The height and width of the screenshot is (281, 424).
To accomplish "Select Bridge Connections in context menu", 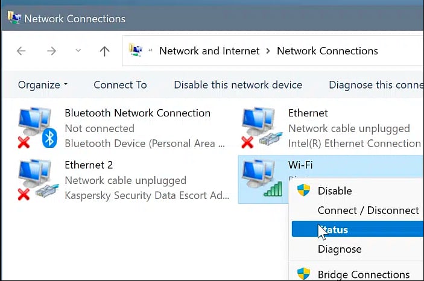I will point(363,274).
